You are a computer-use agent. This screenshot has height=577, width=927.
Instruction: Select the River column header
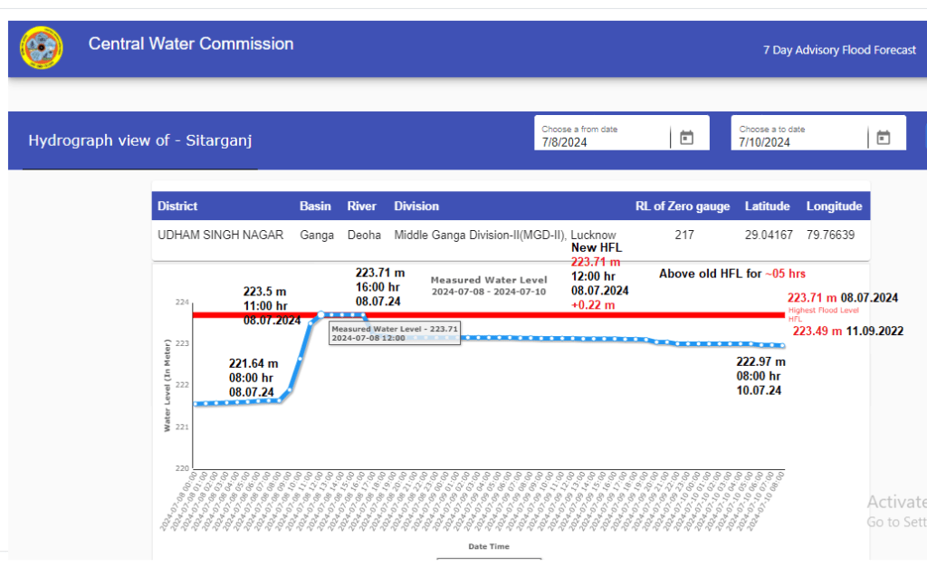(362, 207)
